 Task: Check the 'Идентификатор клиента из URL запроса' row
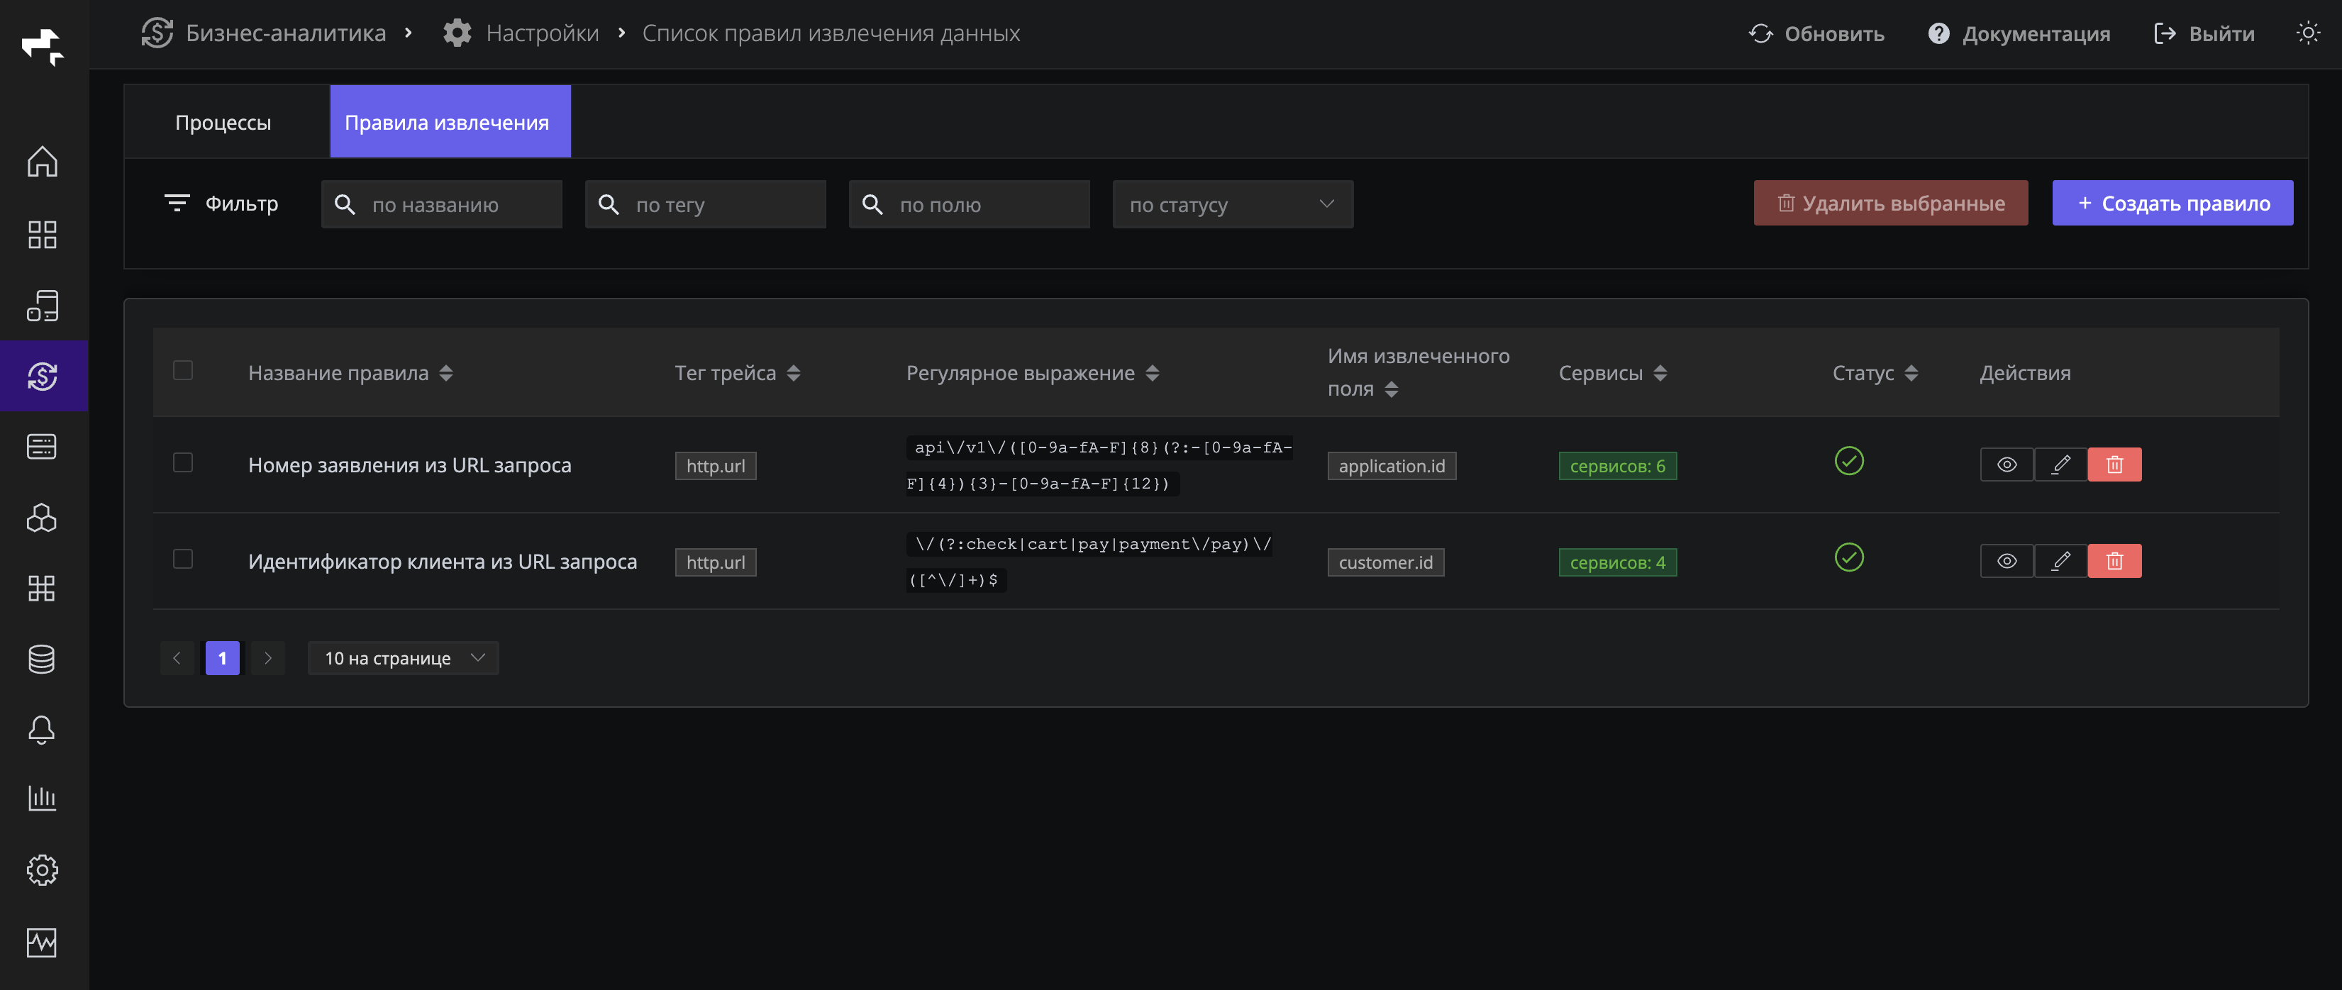(183, 559)
